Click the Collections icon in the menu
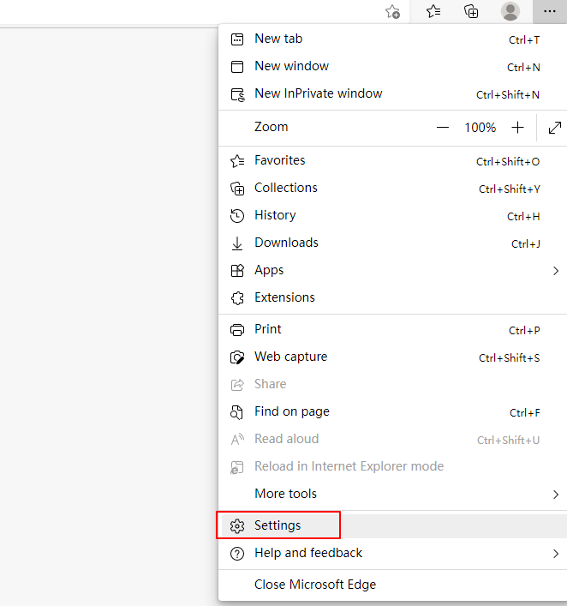Screen dimensions: 567x606 tap(237, 189)
